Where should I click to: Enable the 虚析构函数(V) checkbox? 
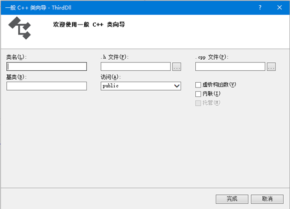[x=198, y=85]
